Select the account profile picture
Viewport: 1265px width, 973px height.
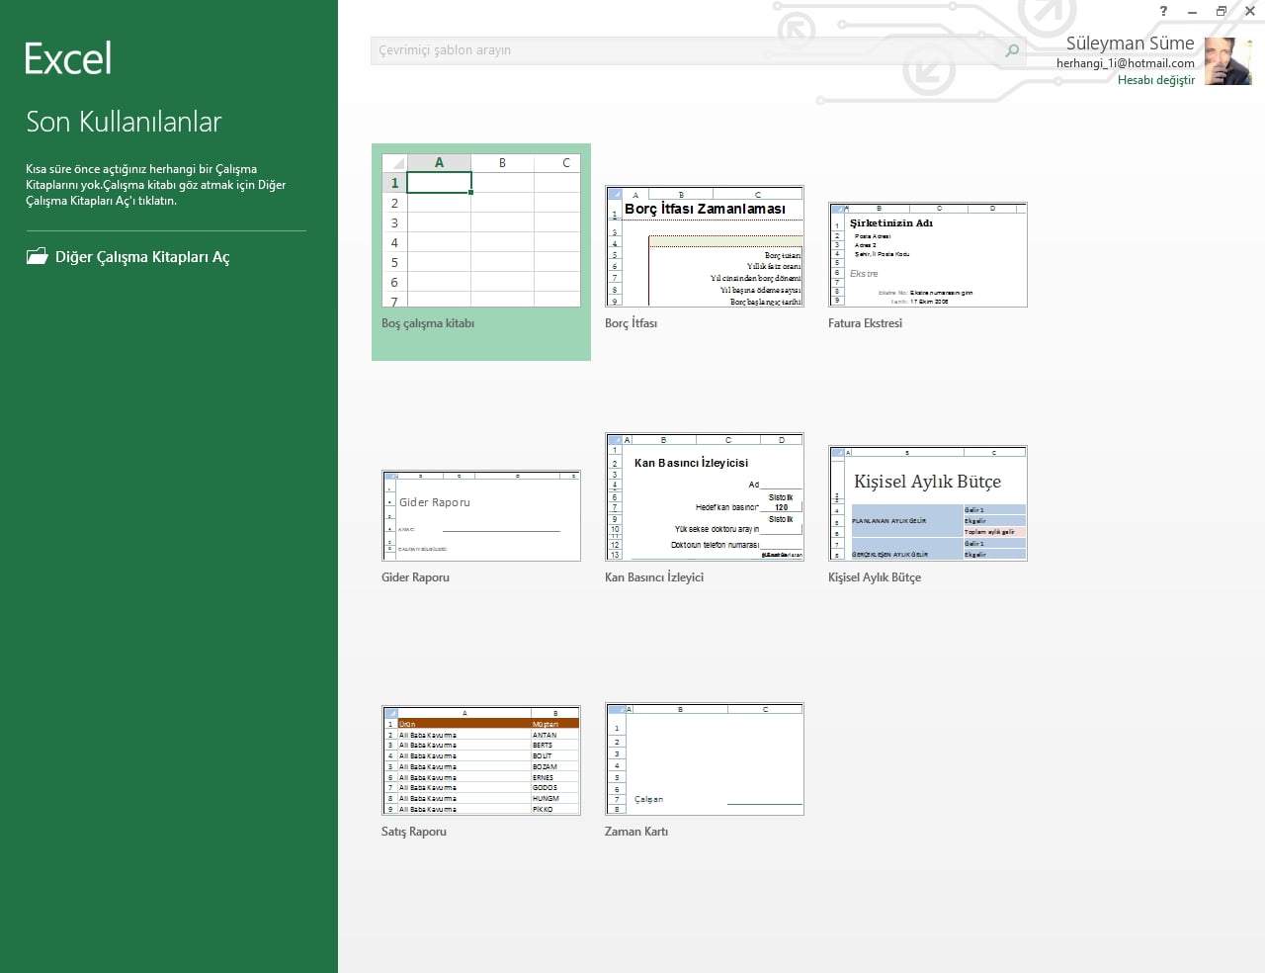click(x=1227, y=60)
